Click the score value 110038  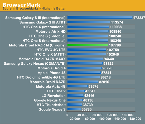coord(115,27)
